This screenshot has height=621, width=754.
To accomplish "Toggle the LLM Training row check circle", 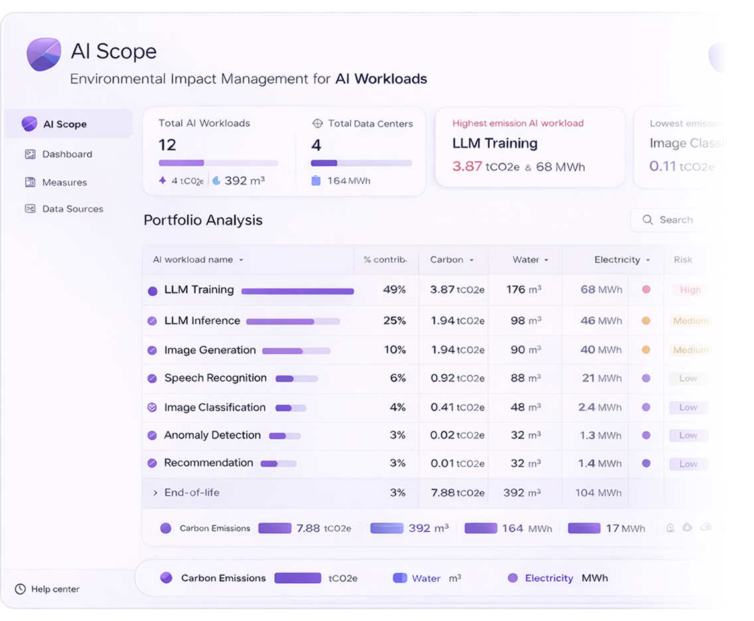I will tap(153, 291).
